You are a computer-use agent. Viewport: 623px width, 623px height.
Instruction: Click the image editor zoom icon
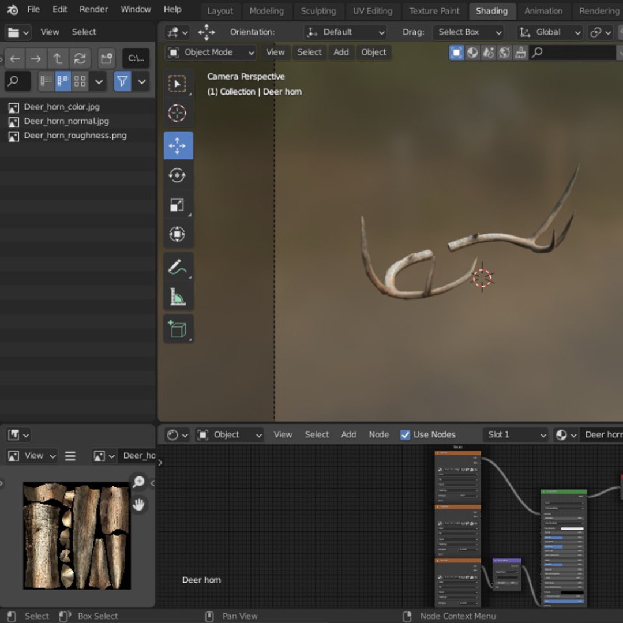coord(138,482)
